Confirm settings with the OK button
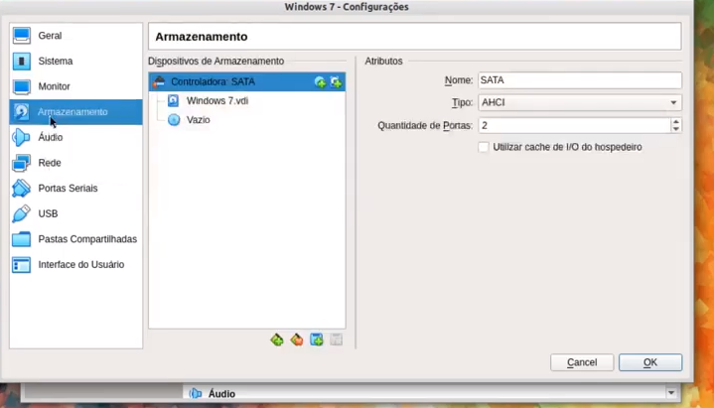The image size is (714, 408). pos(650,362)
